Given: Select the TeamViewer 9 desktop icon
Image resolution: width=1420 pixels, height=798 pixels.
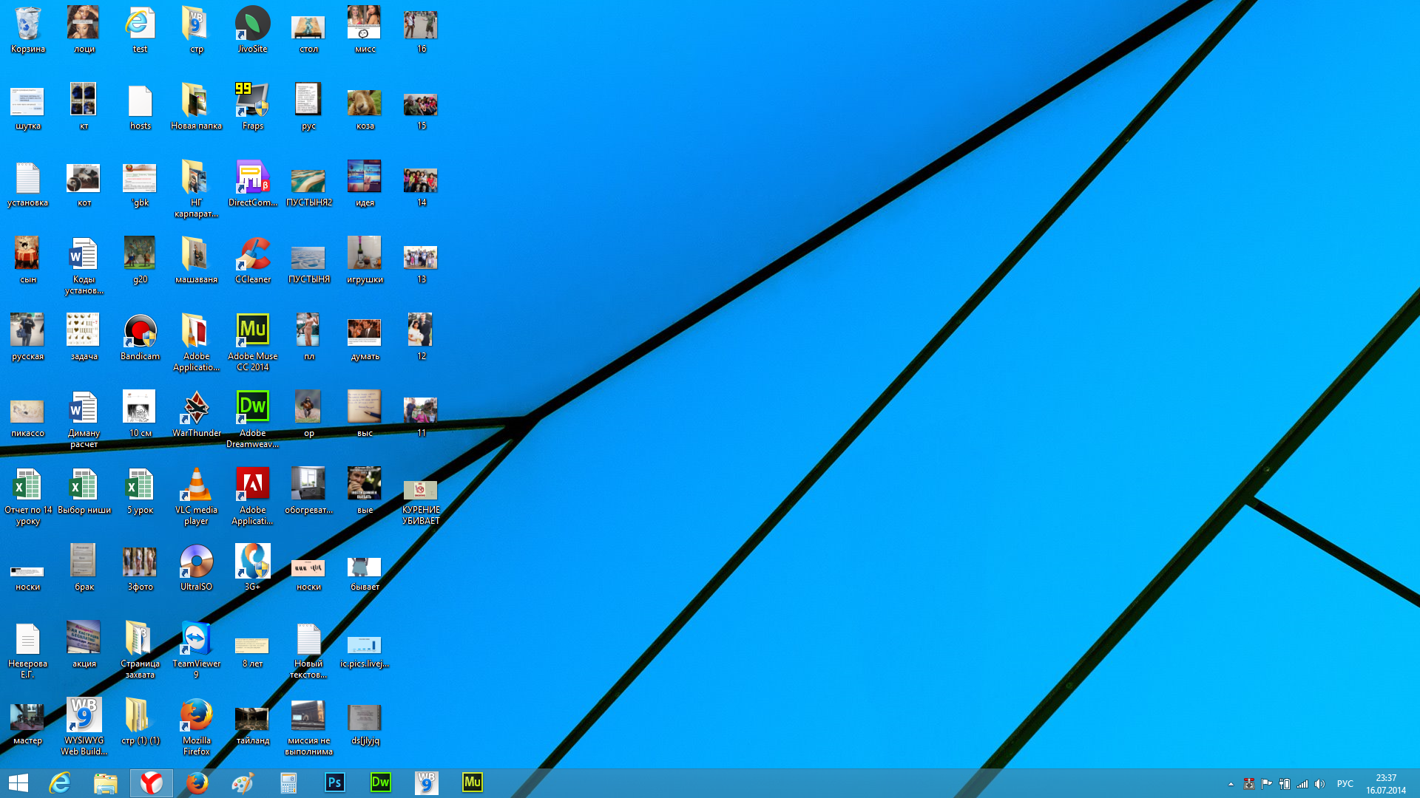Looking at the screenshot, I should coord(196,639).
